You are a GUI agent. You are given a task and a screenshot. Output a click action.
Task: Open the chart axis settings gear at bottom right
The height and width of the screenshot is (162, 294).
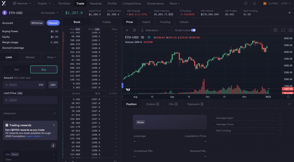(x=288, y=97)
